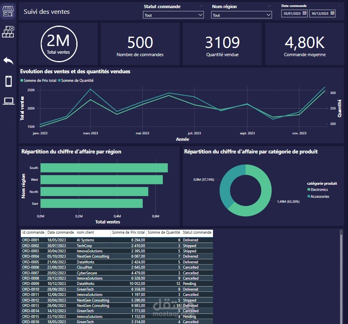Image resolution: width=348 pixels, height=324 pixels.
Task: Select the 4,80K Commande moyenne card
Action: pos(304,44)
